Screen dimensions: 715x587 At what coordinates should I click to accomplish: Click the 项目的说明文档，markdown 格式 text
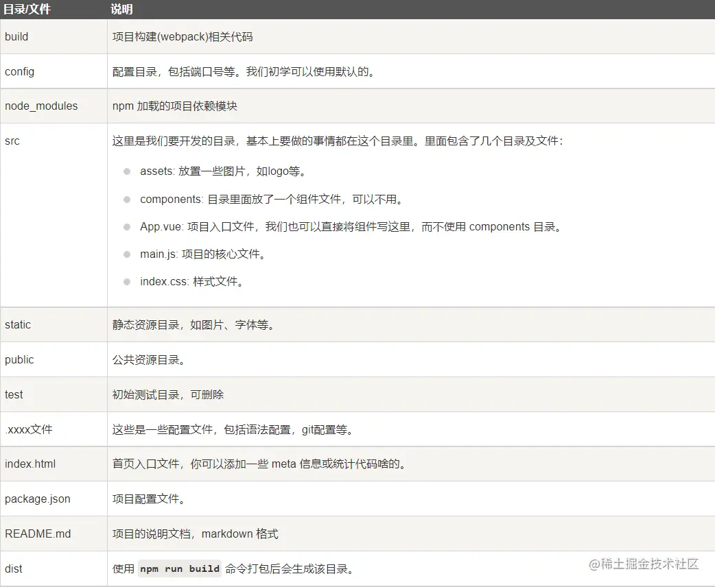click(x=195, y=534)
